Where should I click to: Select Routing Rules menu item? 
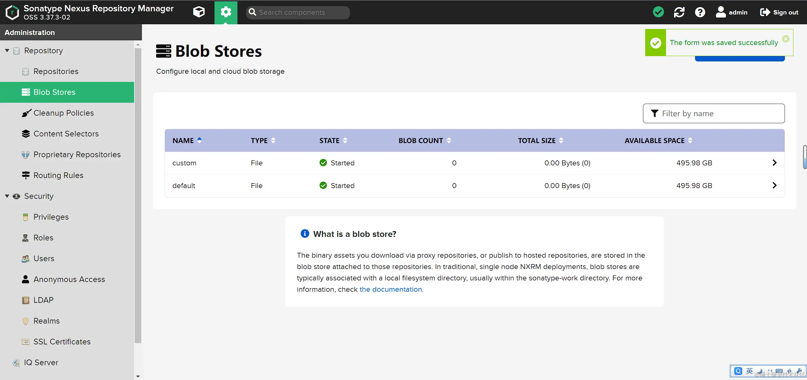[58, 175]
